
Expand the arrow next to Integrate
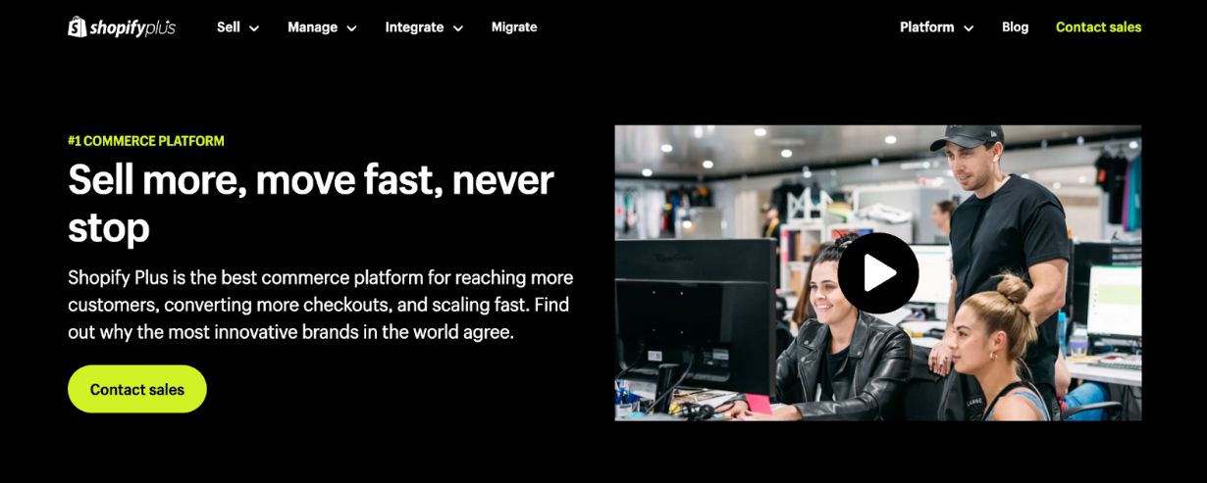pyautogui.click(x=458, y=28)
